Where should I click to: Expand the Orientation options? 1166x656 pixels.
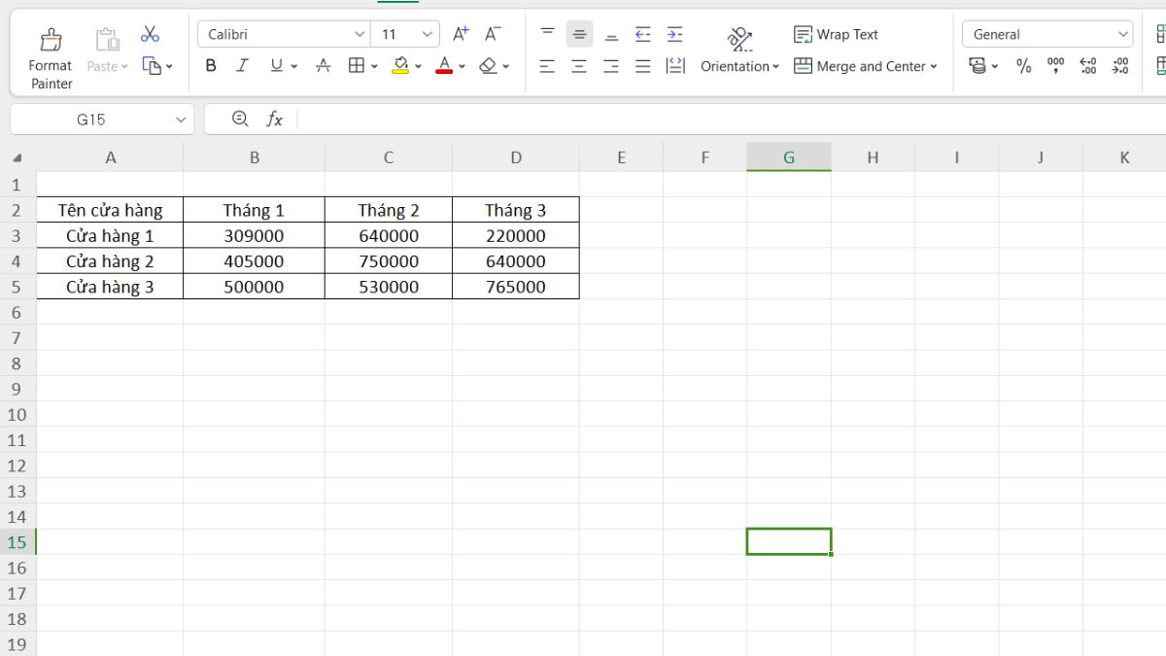tap(739, 66)
